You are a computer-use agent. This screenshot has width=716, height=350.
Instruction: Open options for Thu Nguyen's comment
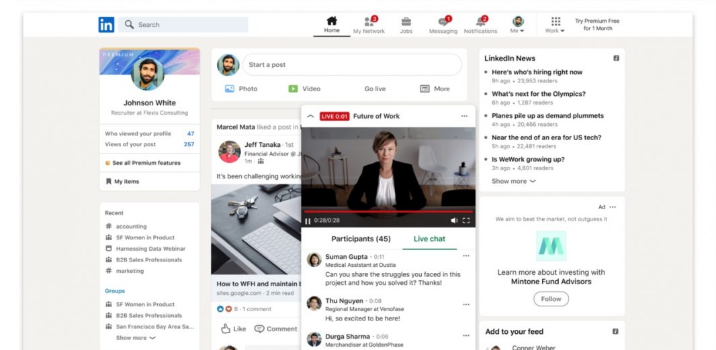click(466, 304)
